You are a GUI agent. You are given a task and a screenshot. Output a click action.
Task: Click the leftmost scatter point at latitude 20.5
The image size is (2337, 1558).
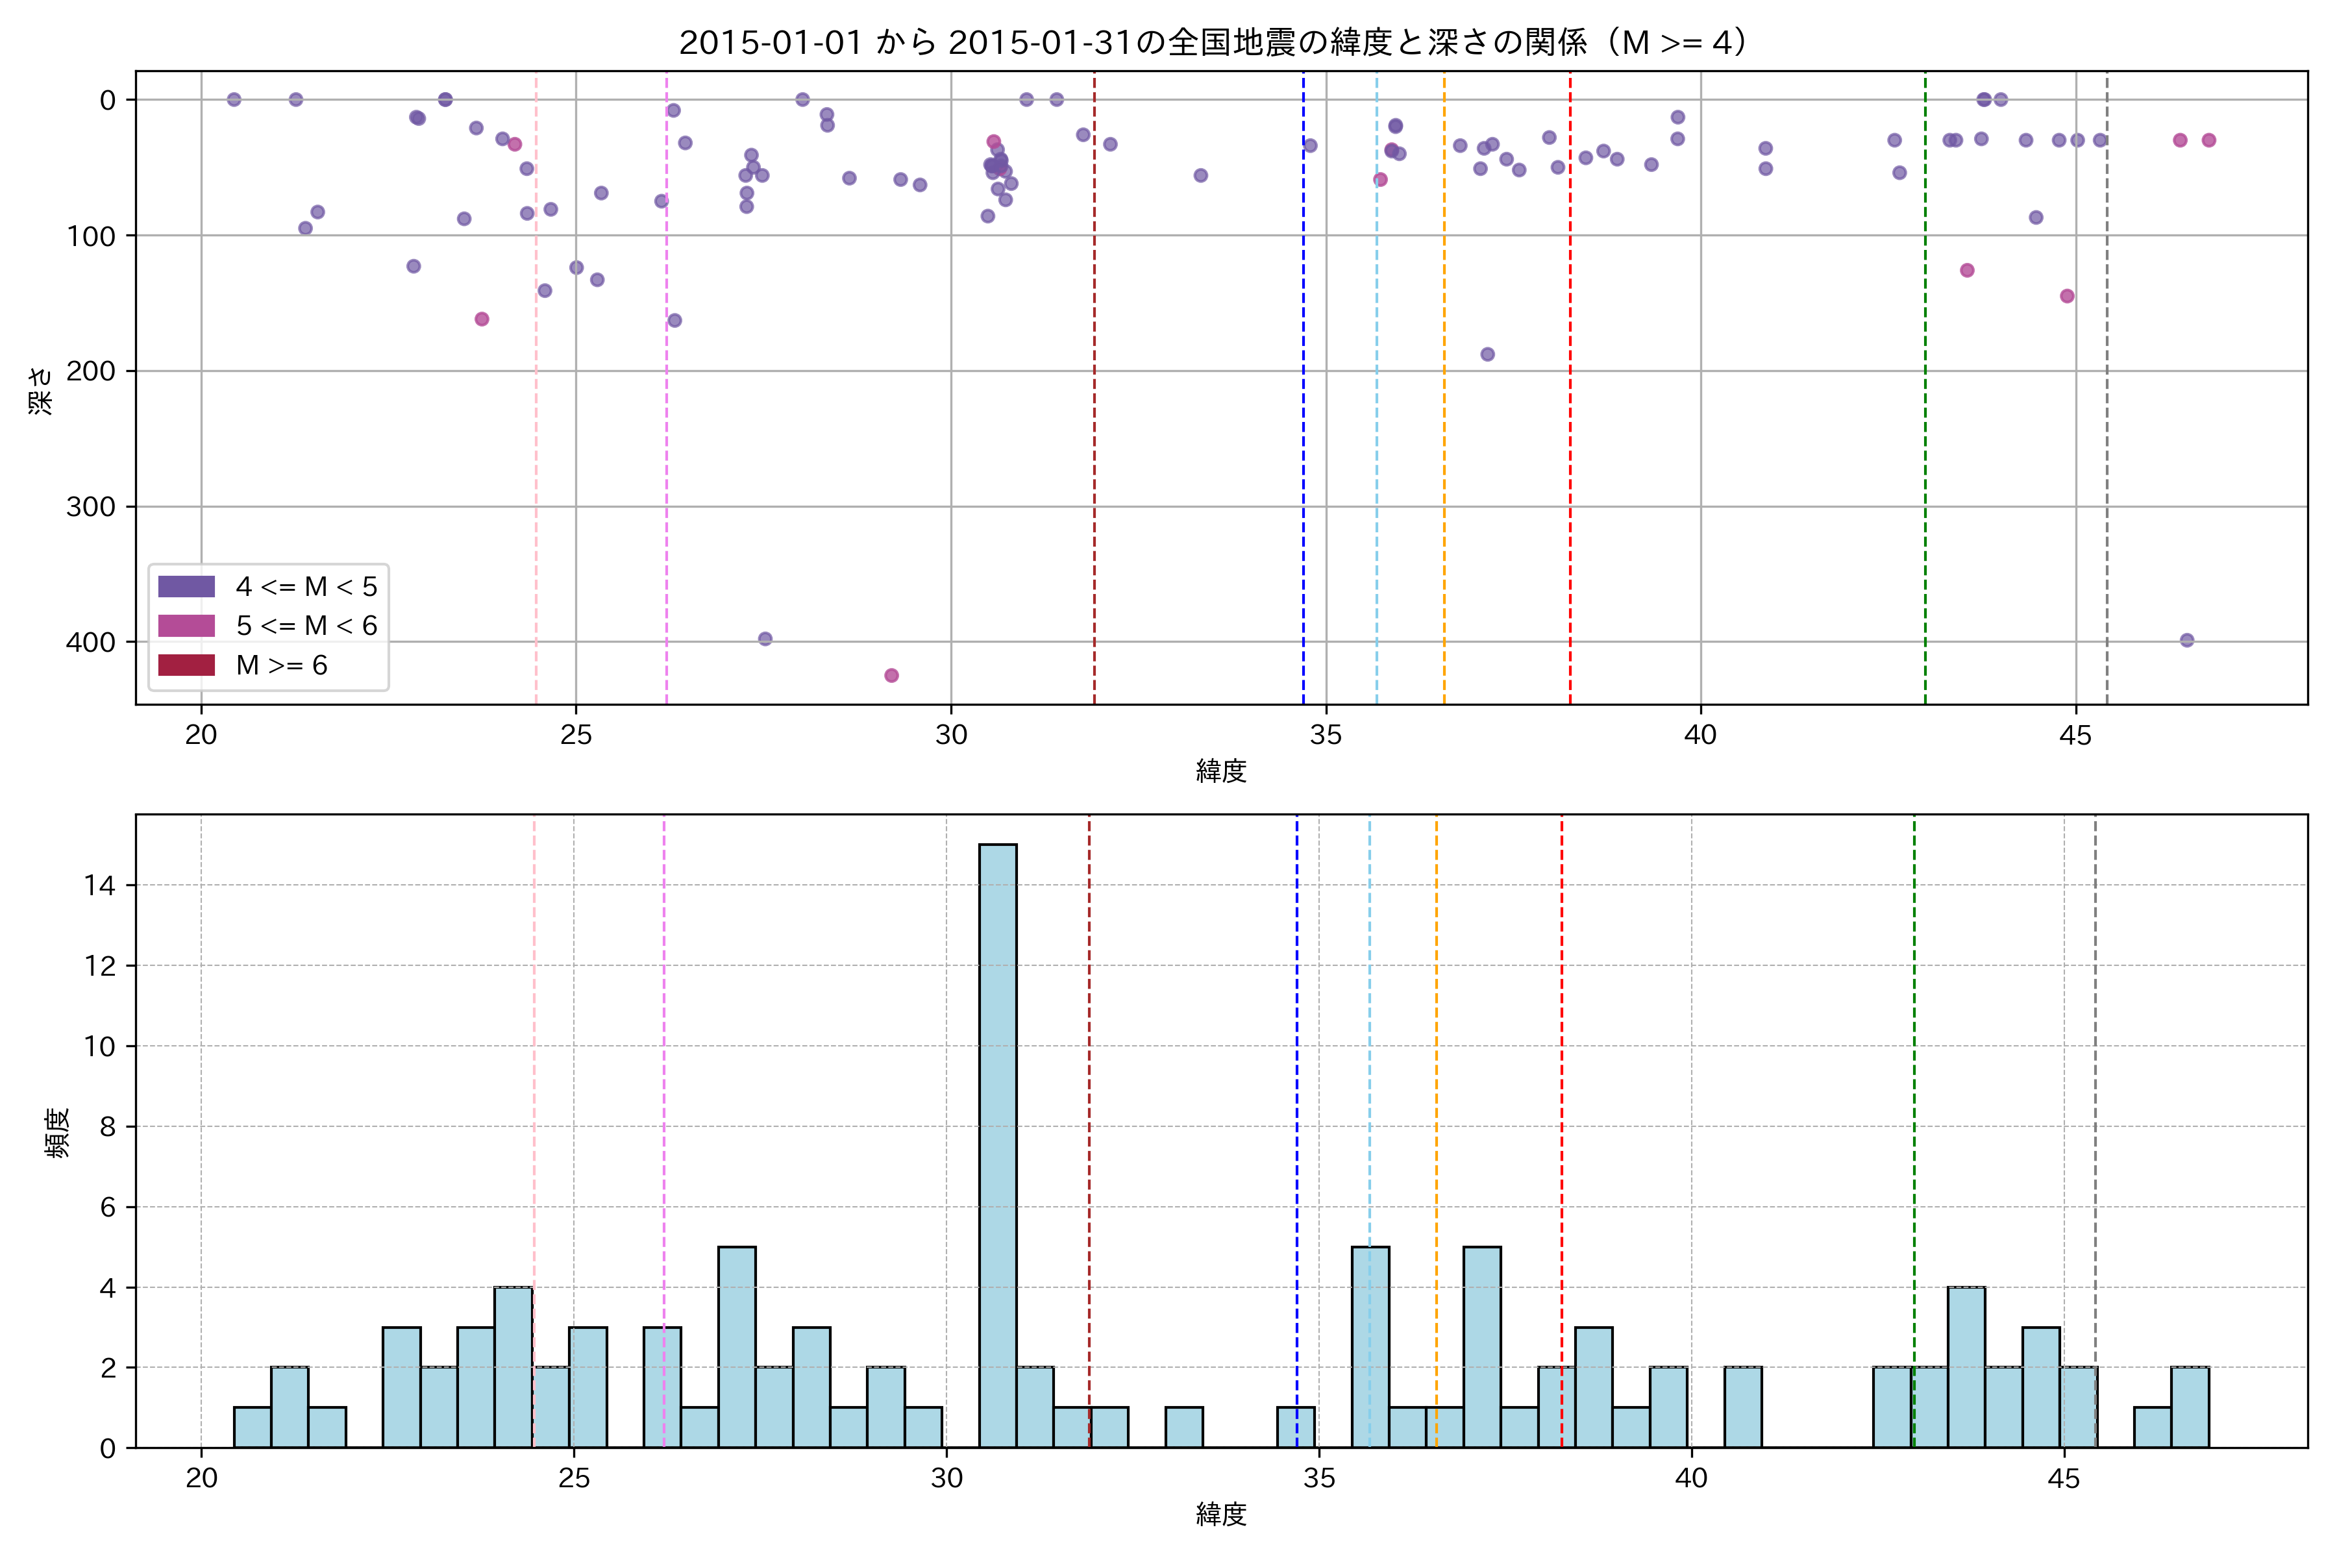click(x=234, y=99)
